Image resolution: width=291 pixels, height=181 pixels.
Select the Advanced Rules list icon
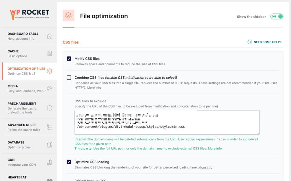point(49,127)
